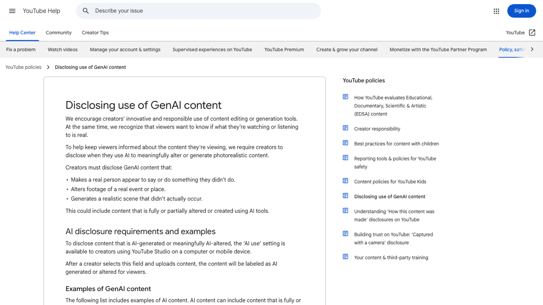Click the article icon beside Content policies for YouTube Kids
This screenshot has width=543, height=305.
point(345,181)
